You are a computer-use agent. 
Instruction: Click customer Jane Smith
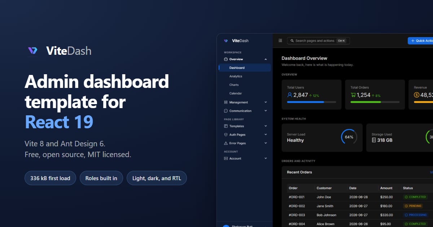[x=325, y=206]
